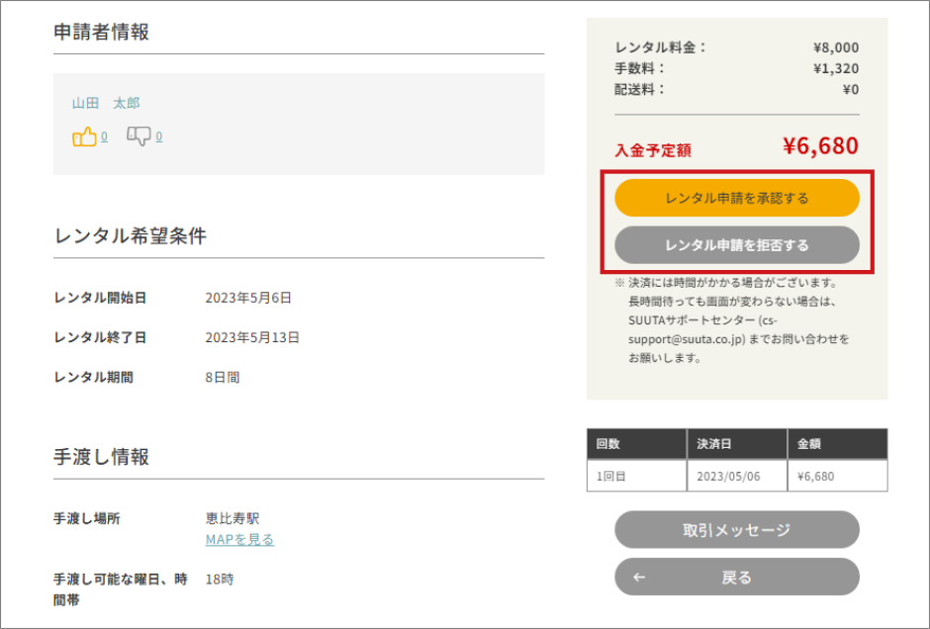The width and height of the screenshot is (930, 629).
Task: Click commission value ¥1,320
Action: coord(836,68)
